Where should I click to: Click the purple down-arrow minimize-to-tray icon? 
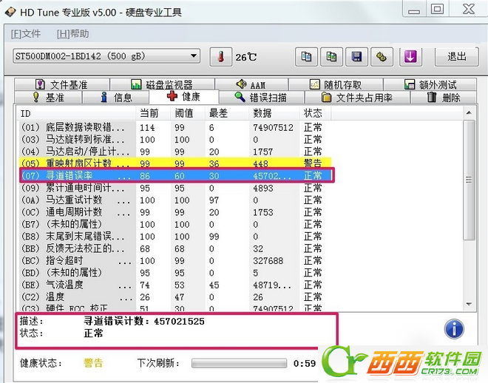click(x=410, y=57)
